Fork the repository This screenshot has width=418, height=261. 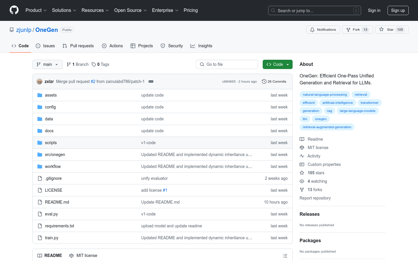(357, 30)
